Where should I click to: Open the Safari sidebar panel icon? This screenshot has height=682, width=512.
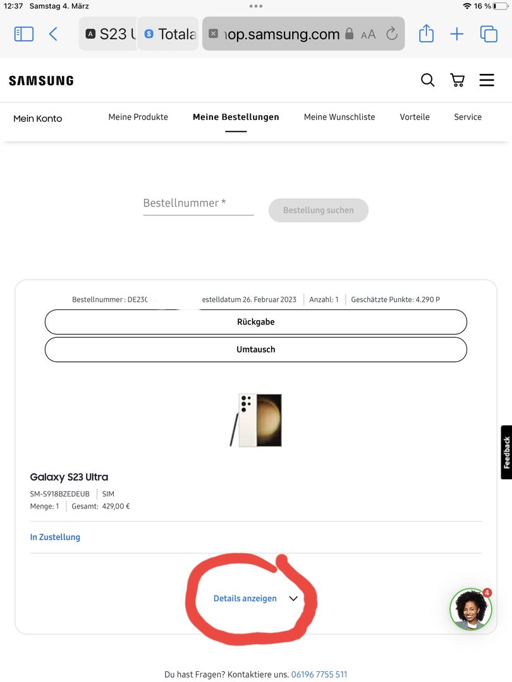click(x=24, y=34)
